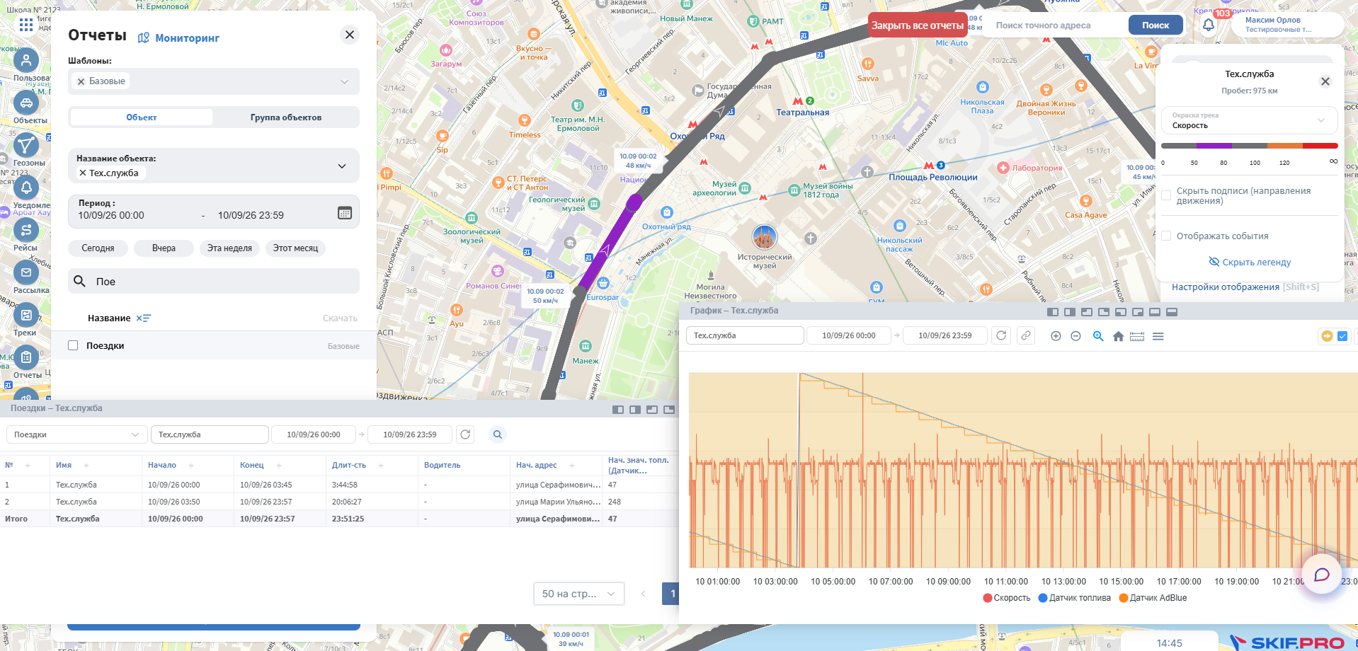Viewport: 1358px width, 651px height.
Task: Reset chart view with the home icon
Action: pyautogui.click(x=1118, y=336)
